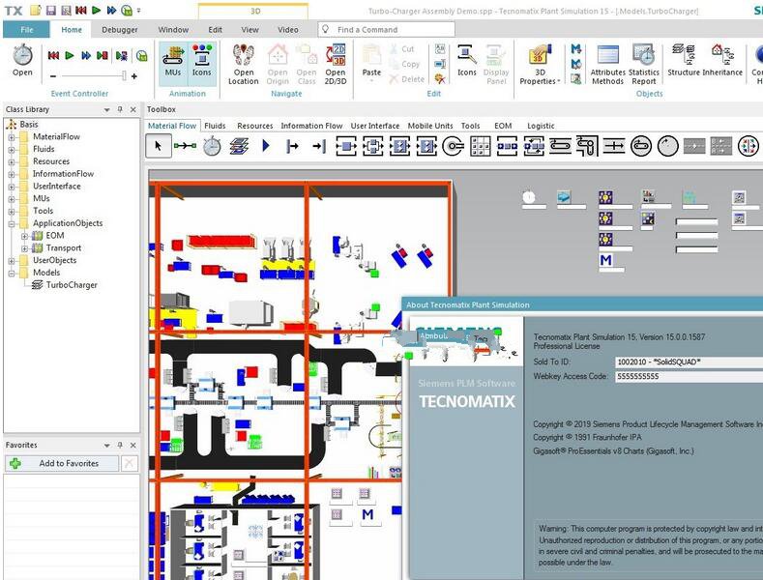Select the Frame object in Toolbox
This screenshot has width=763, height=580.
[239, 146]
